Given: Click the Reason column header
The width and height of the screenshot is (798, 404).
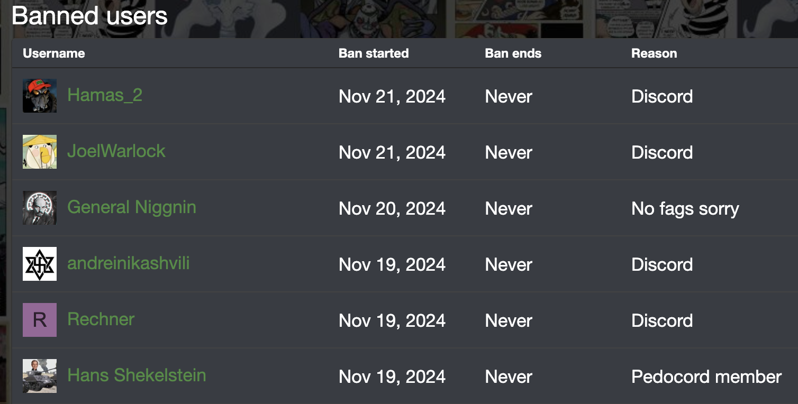Looking at the screenshot, I should 654,53.
